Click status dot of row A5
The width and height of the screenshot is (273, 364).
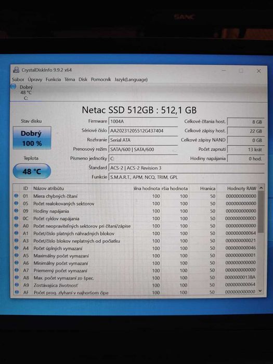click(16, 255)
